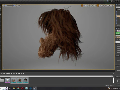Open grid snap size dropdown showing 10
120x90 pixels.
click(95, 5)
